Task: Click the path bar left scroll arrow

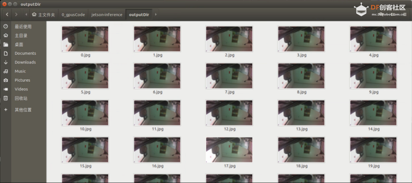Action: 26,14
